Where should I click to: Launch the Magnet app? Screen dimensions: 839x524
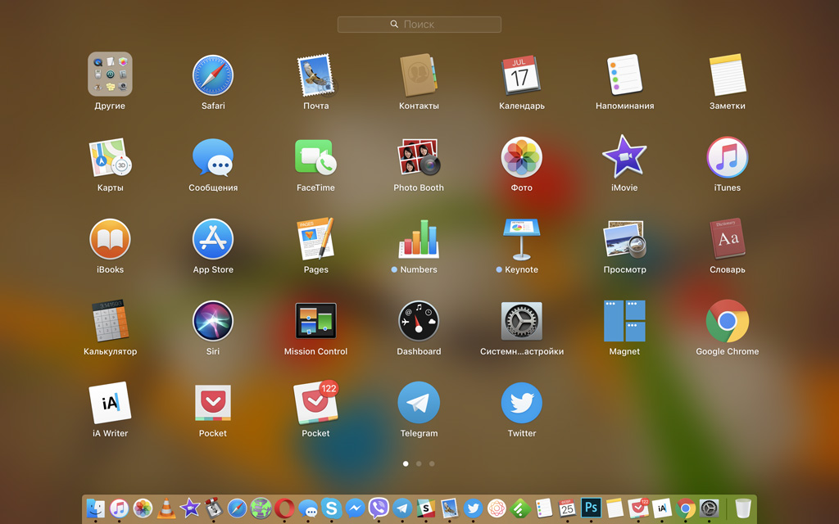coord(624,321)
